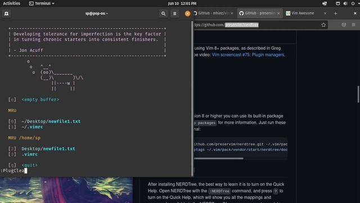This screenshot has width=360, height=203.
Task: Open the terminal hamburger menu
Action: 175,14
